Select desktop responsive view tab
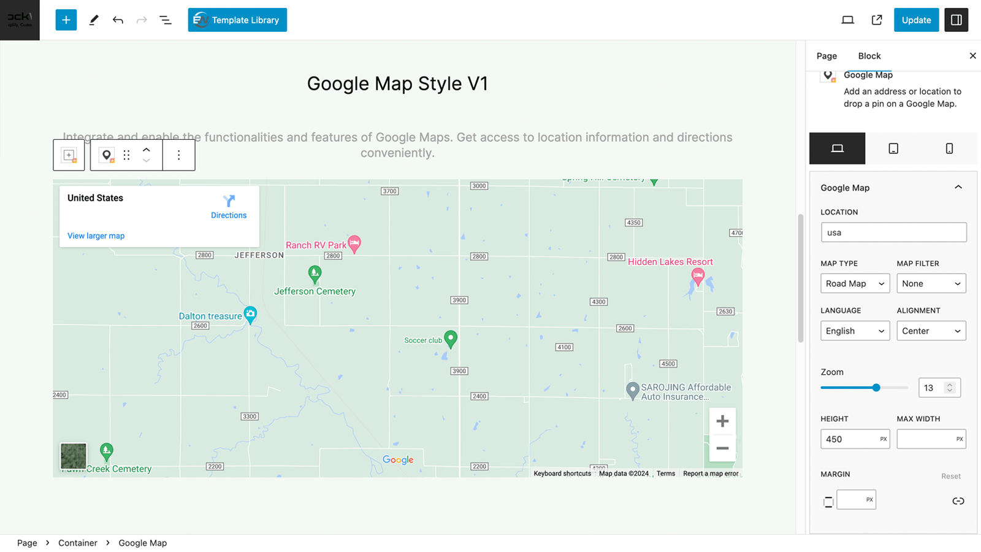981x552 pixels. (x=837, y=148)
